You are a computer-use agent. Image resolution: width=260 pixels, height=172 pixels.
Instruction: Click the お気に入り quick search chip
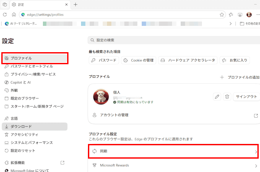[x=234, y=60]
